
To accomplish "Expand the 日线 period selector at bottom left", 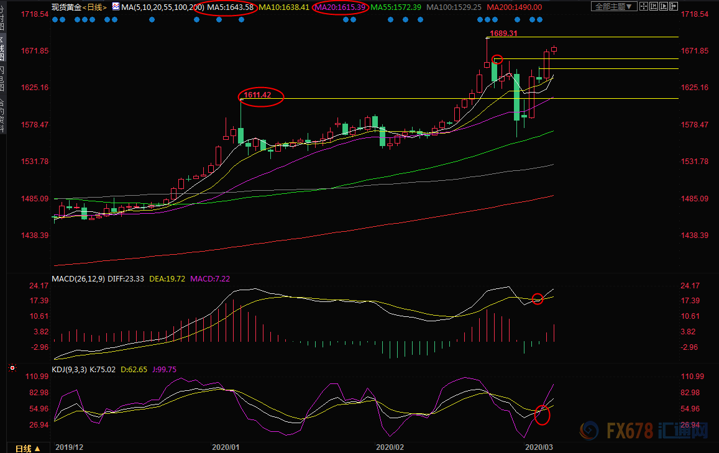I will [x=27, y=447].
